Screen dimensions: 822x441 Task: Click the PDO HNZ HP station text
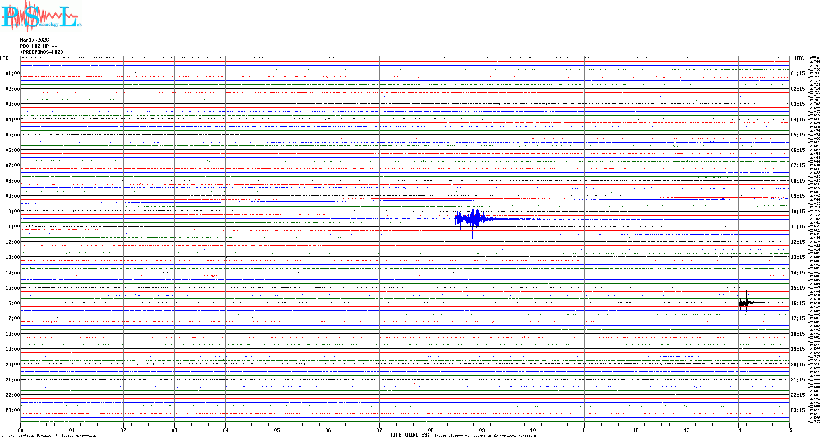(38, 46)
